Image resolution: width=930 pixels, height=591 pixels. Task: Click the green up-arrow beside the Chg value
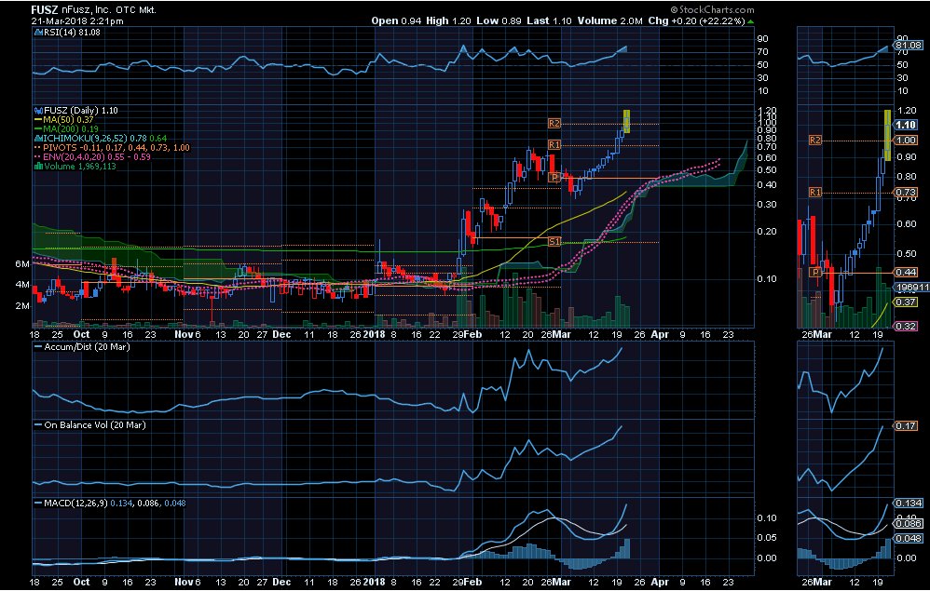(x=751, y=21)
